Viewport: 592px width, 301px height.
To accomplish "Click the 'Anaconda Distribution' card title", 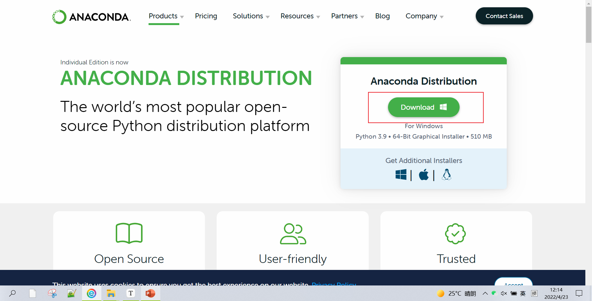I will click(424, 81).
